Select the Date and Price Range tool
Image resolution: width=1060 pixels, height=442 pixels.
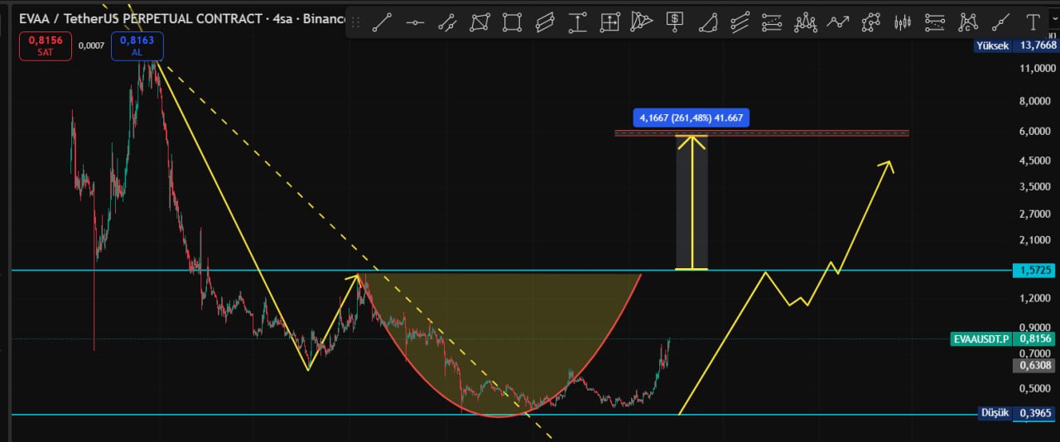(x=609, y=22)
